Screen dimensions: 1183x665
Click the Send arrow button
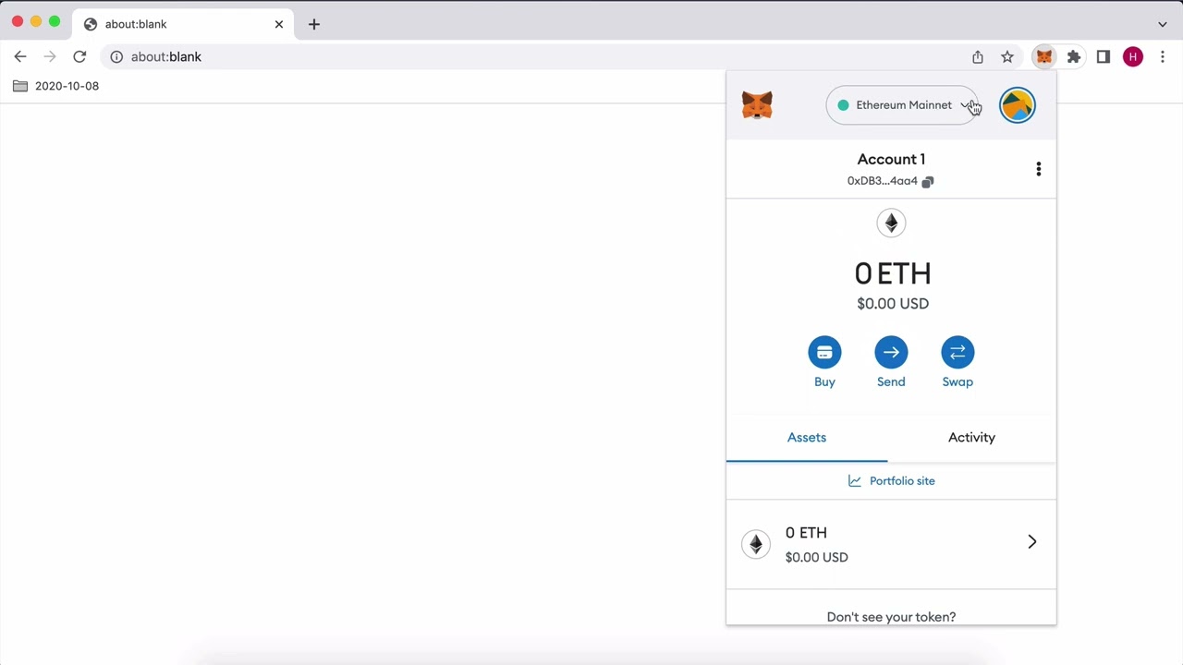click(x=891, y=352)
